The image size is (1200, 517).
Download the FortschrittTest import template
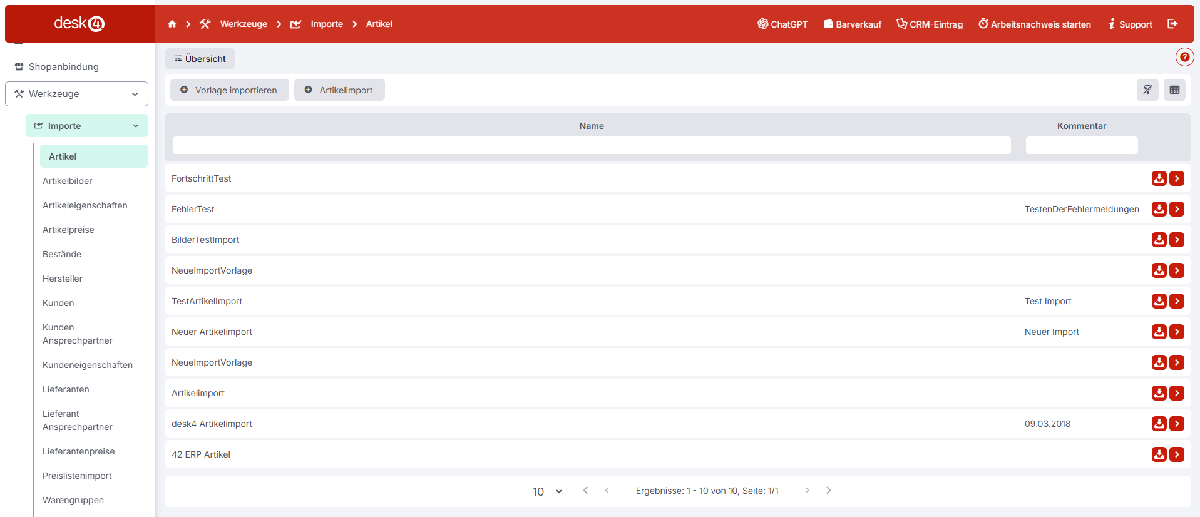(1159, 178)
